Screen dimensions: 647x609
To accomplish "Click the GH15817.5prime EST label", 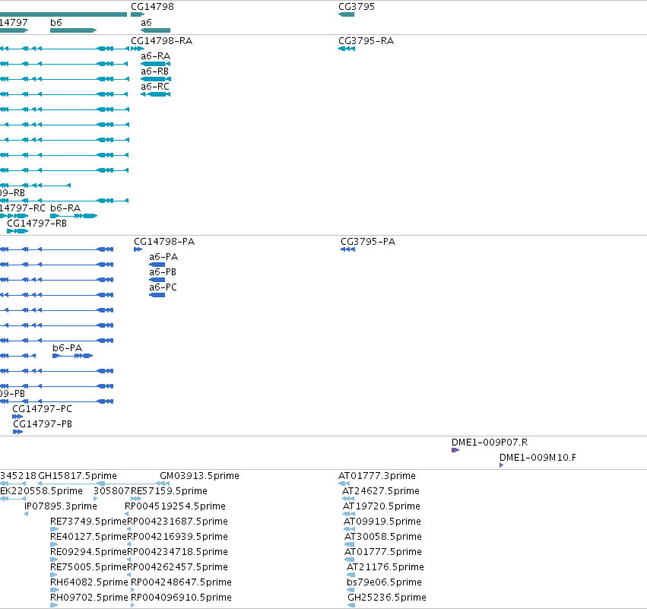I will (78, 476).
